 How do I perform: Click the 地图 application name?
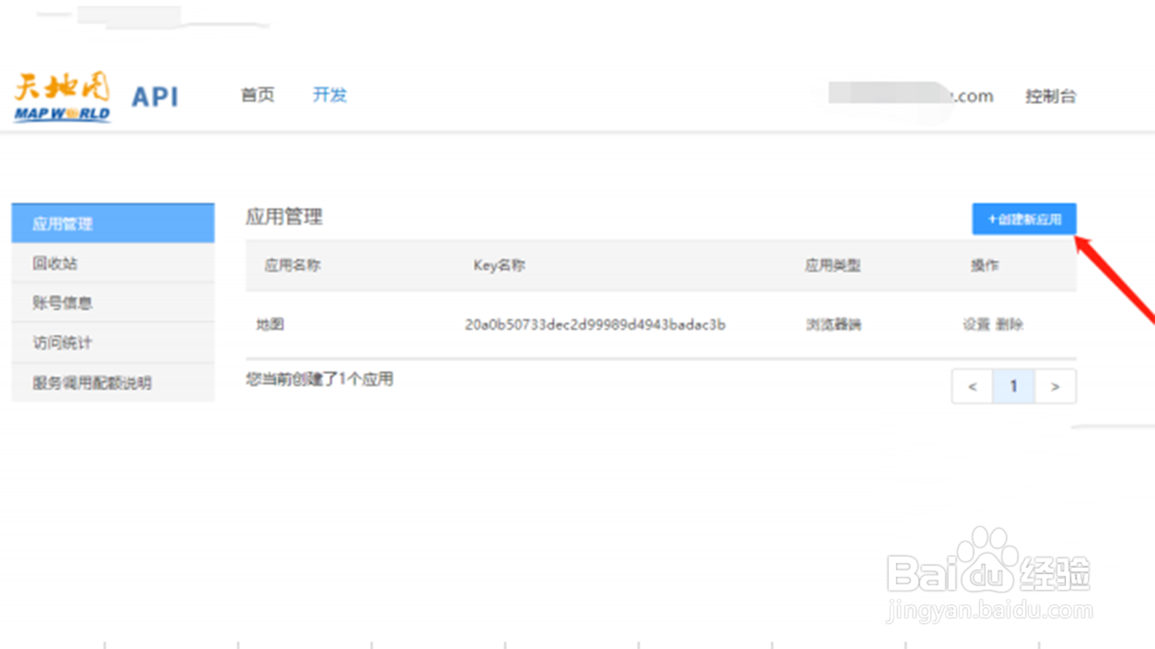[x=270, y=324]
